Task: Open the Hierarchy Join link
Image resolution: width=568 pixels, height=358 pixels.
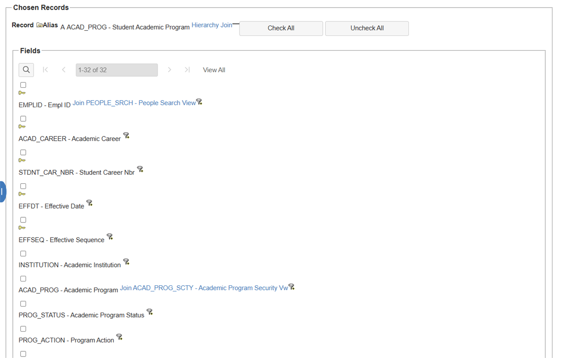Action: pos(212,25)
